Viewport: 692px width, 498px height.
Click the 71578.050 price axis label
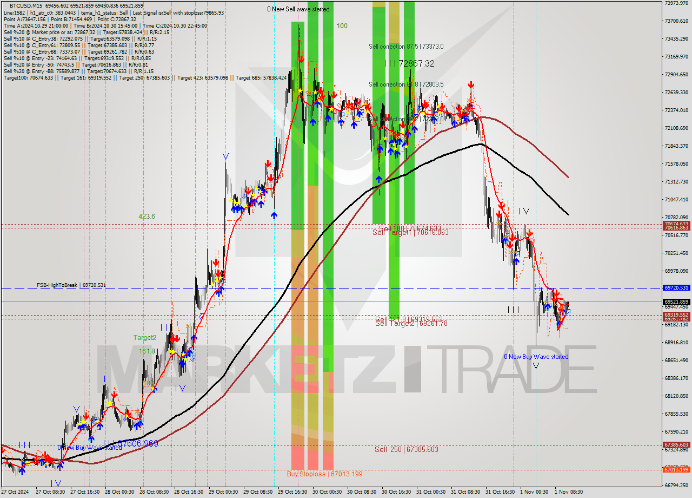[x=676, y=163]
